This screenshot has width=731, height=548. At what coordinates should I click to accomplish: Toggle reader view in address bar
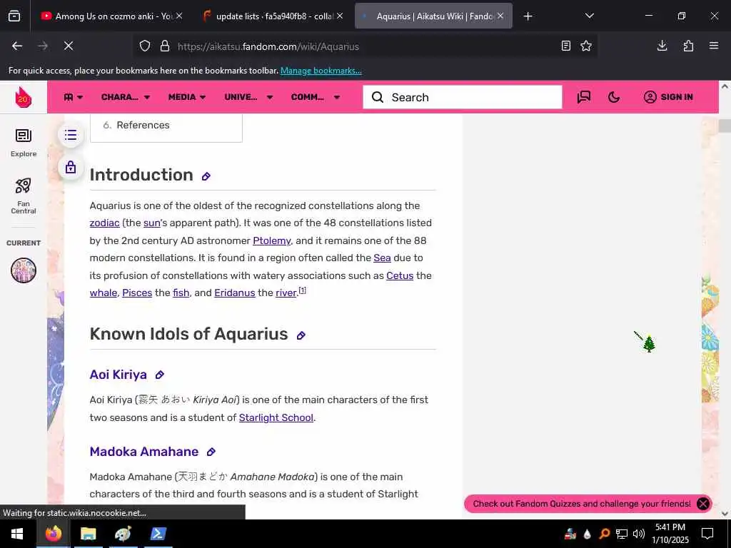[x=565, y=46]
